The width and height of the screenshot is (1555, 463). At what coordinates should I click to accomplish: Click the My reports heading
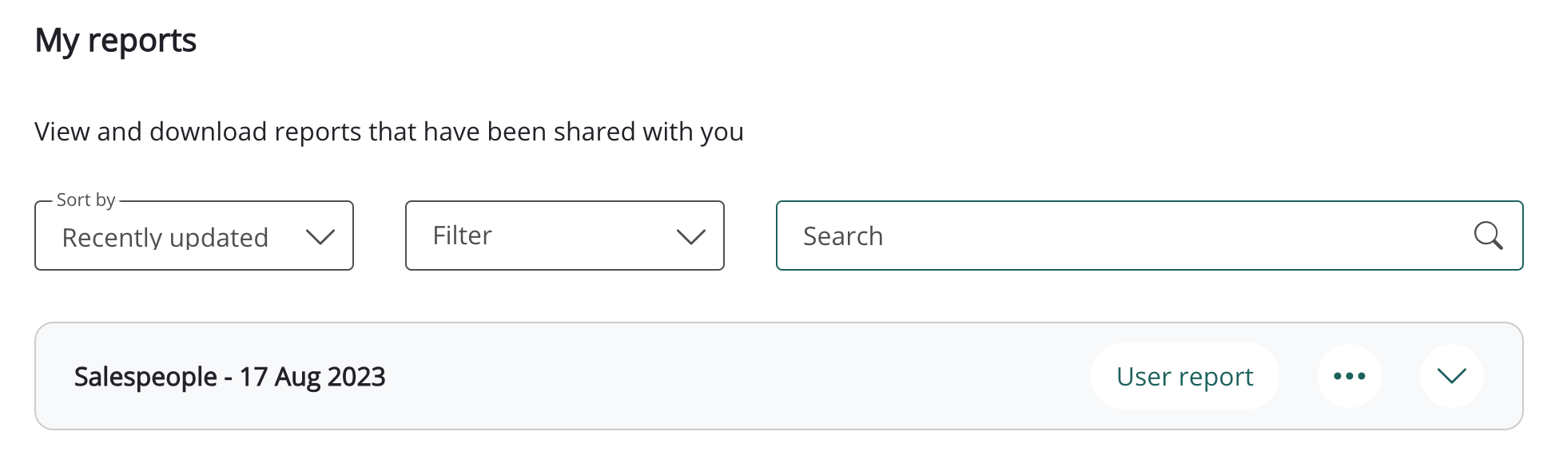click(116, 40)
